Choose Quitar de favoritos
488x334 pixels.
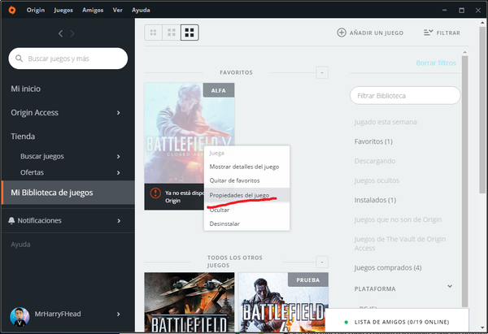[x=246, y=180]
